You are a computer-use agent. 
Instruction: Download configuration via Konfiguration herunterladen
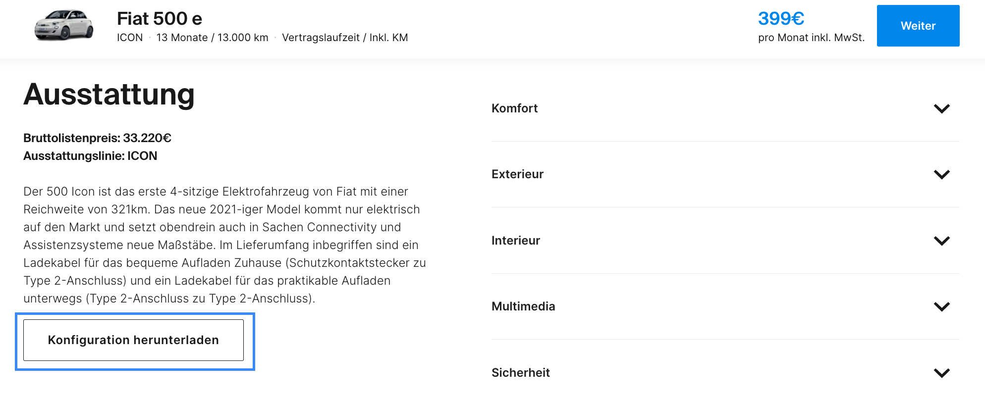[133, 340]
